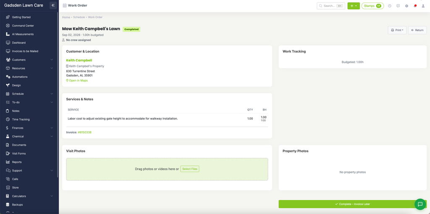The image size is (430, 214).
Task: Click Open in Maps link
Action: pos(77,80)
